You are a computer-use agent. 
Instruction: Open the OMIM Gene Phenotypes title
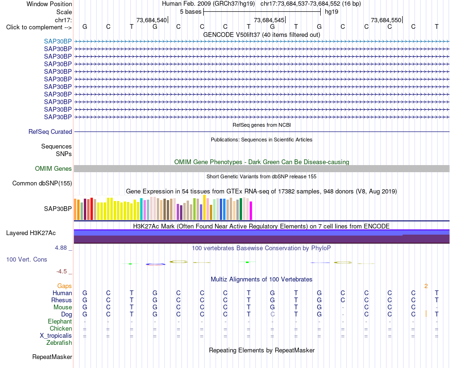coord(261,162)
